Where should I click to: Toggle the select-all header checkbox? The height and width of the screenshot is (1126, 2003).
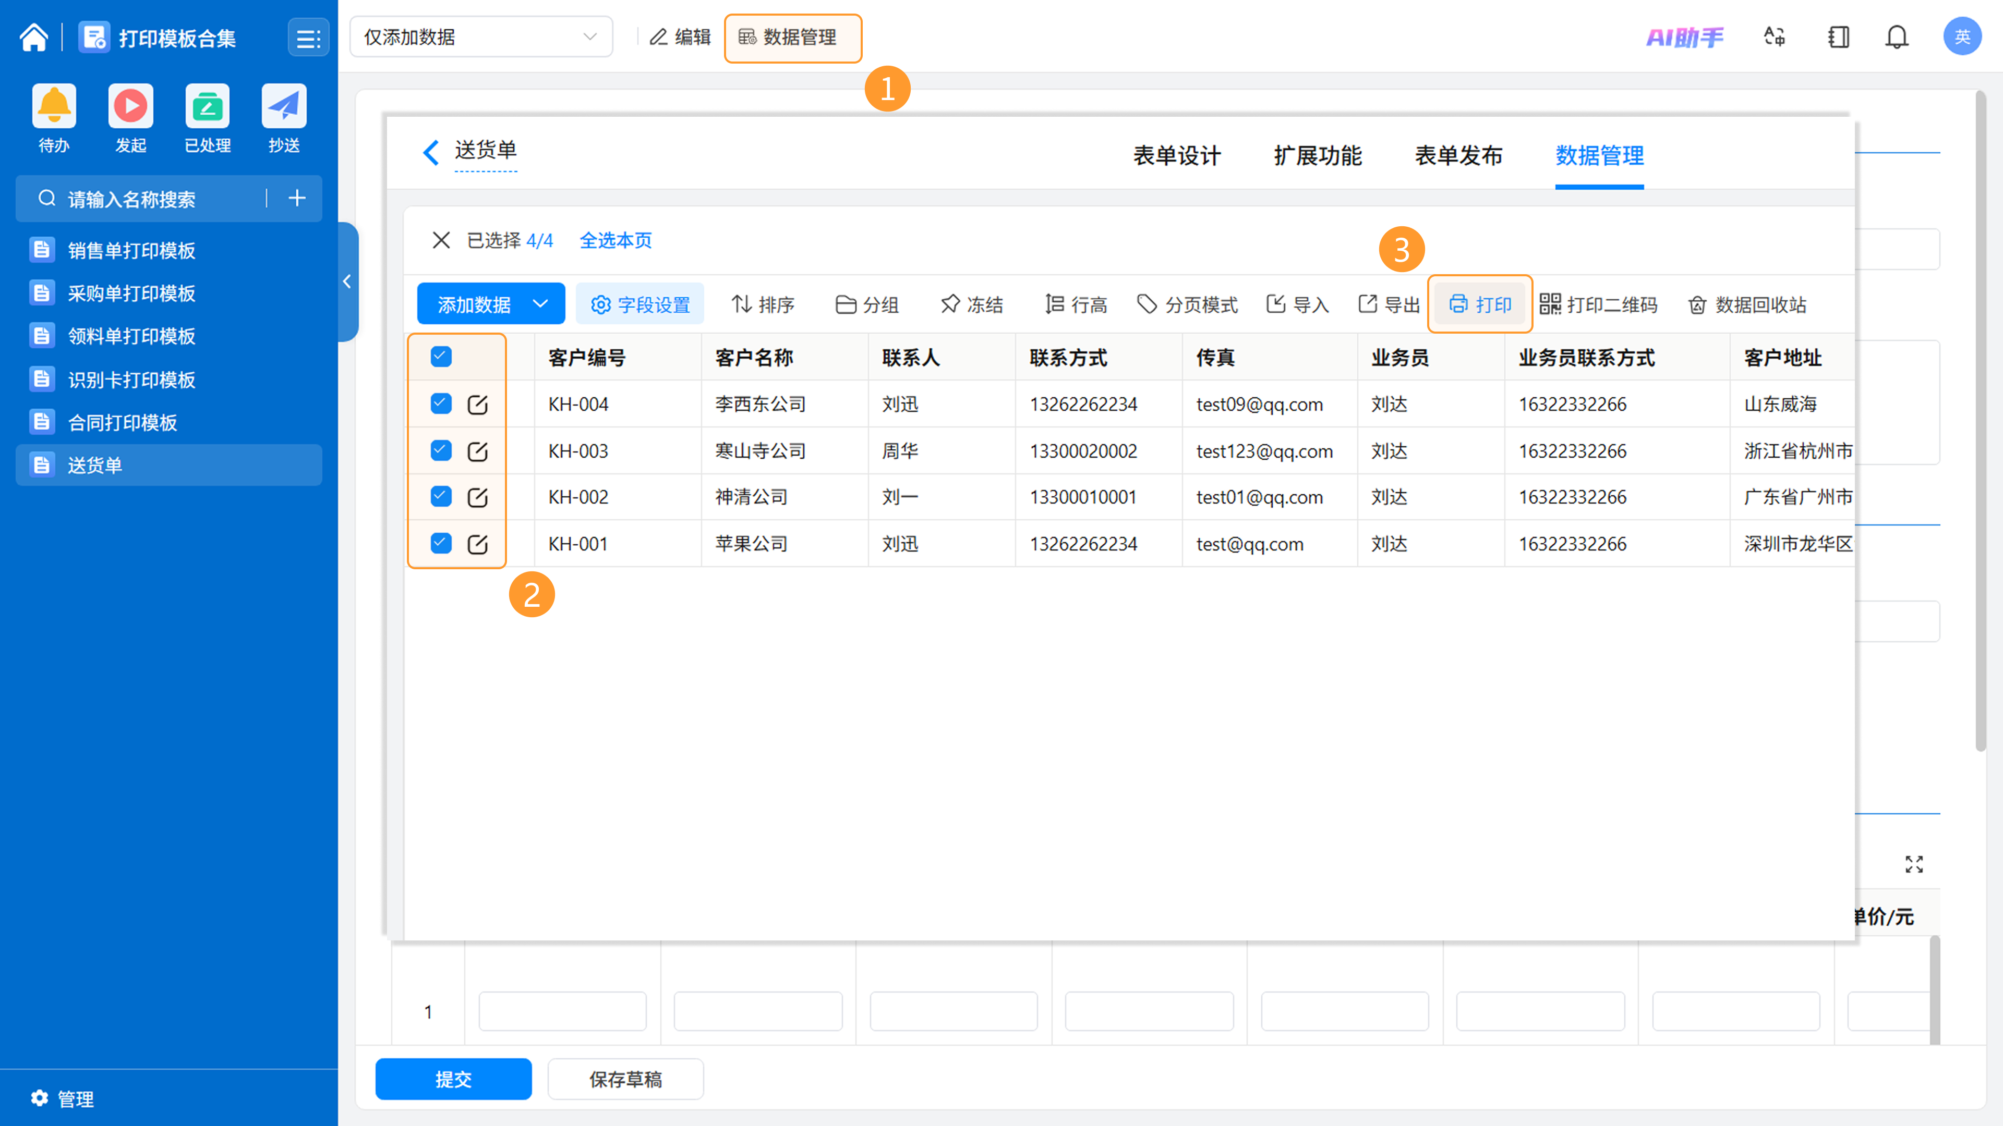pyautogui.click(x=441, y=357)
